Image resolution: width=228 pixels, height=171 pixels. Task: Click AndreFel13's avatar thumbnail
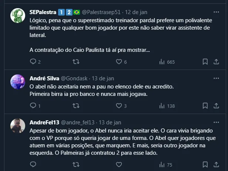(17, 126)
